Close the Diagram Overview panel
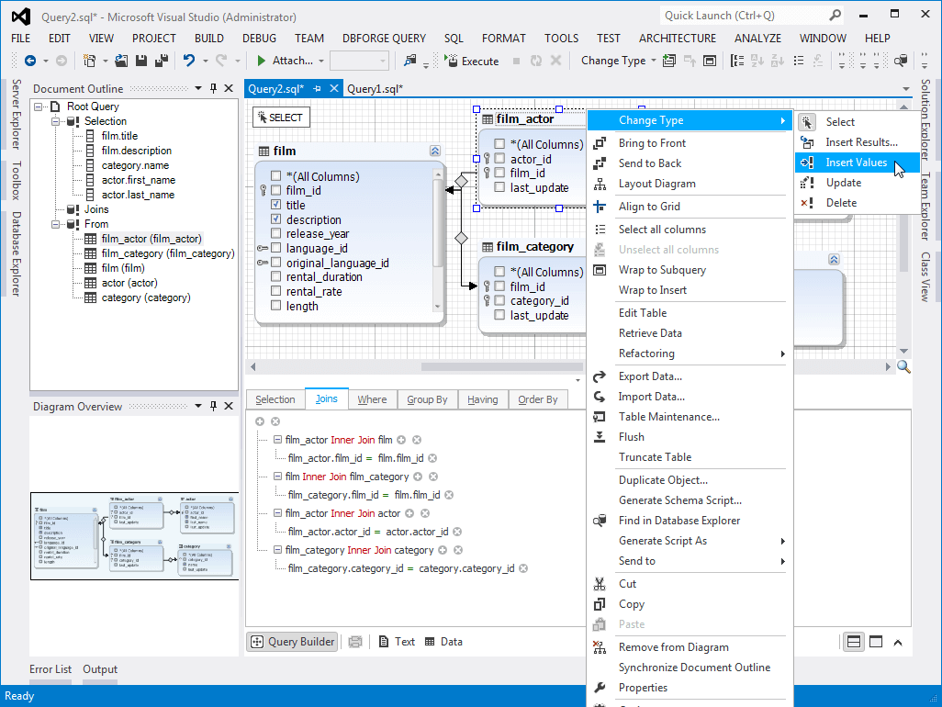The height and width of the screenshot is (707, 942). point(229,406)
